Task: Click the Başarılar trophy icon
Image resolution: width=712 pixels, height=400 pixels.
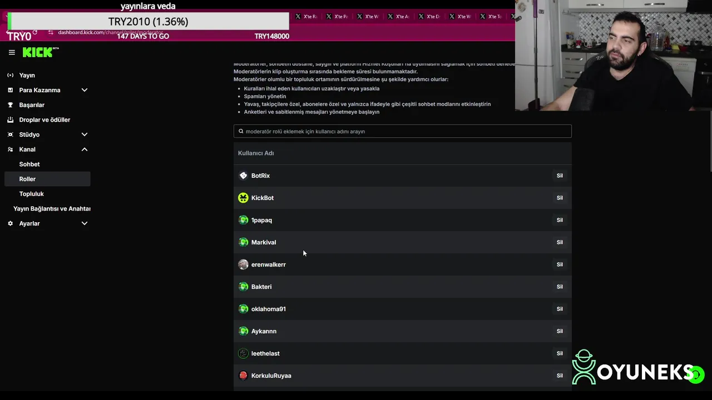Action: [x=11, y=105]
